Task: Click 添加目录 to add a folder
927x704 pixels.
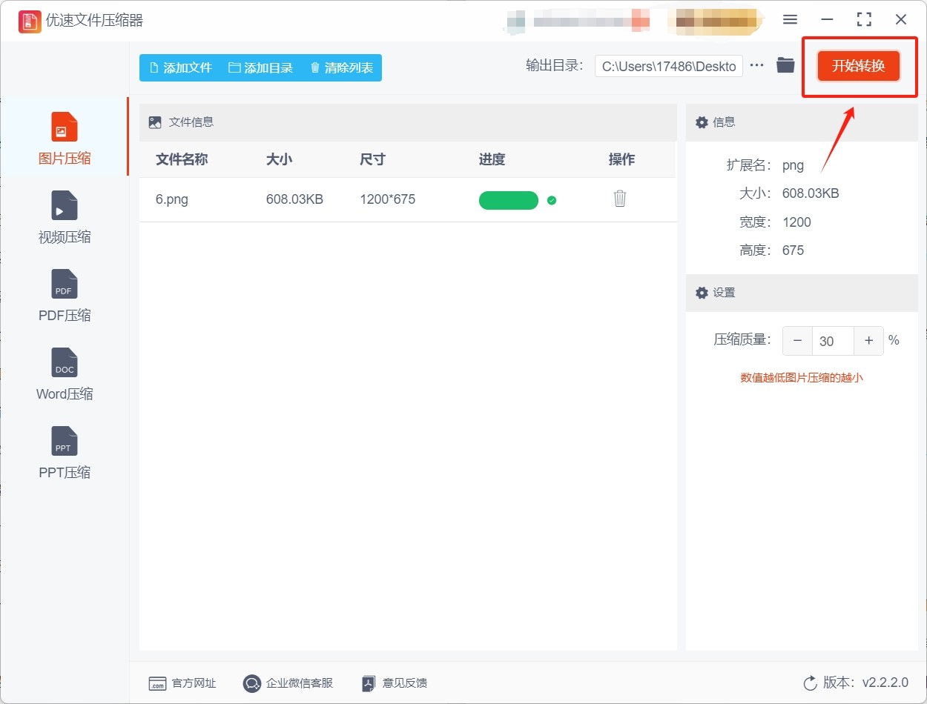Action: click(x=260, y=67)
